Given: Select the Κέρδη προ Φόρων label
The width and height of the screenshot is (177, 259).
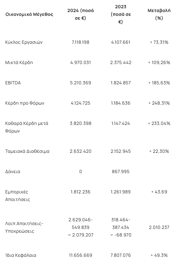Looking at the screenshot, I should 25,103.
